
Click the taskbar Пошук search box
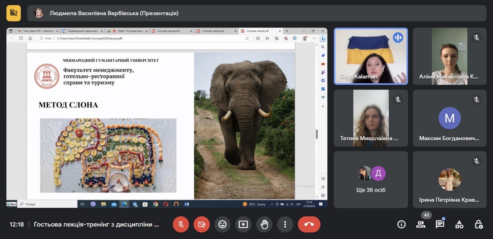pyautogui.click(x=47, y=204)
